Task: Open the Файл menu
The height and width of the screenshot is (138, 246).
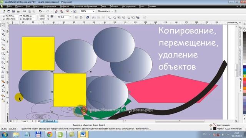Action: click(x=9, y=7)
